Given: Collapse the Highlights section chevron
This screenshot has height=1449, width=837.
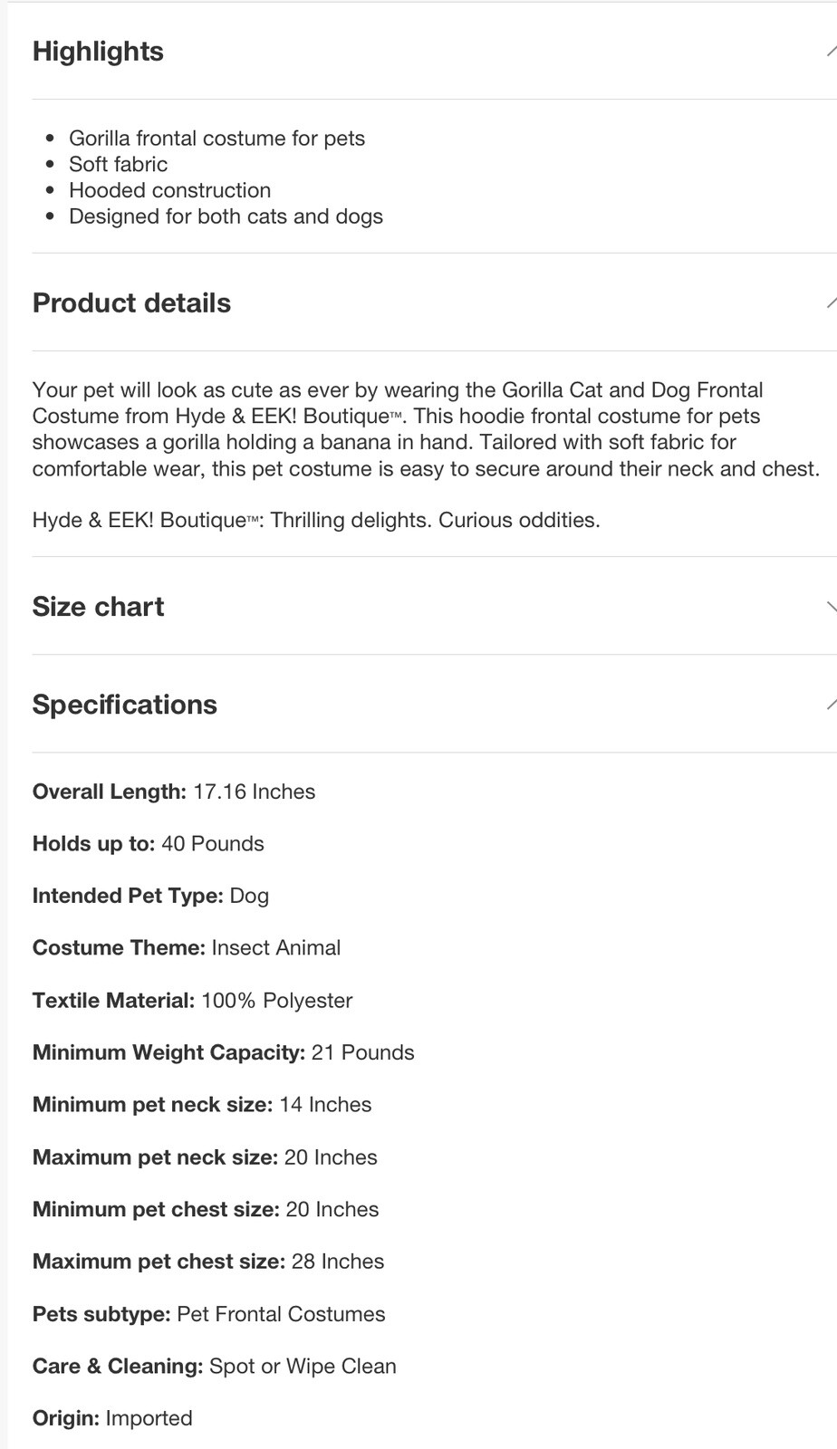Looking at the screenshot, I should pos(831,52).
